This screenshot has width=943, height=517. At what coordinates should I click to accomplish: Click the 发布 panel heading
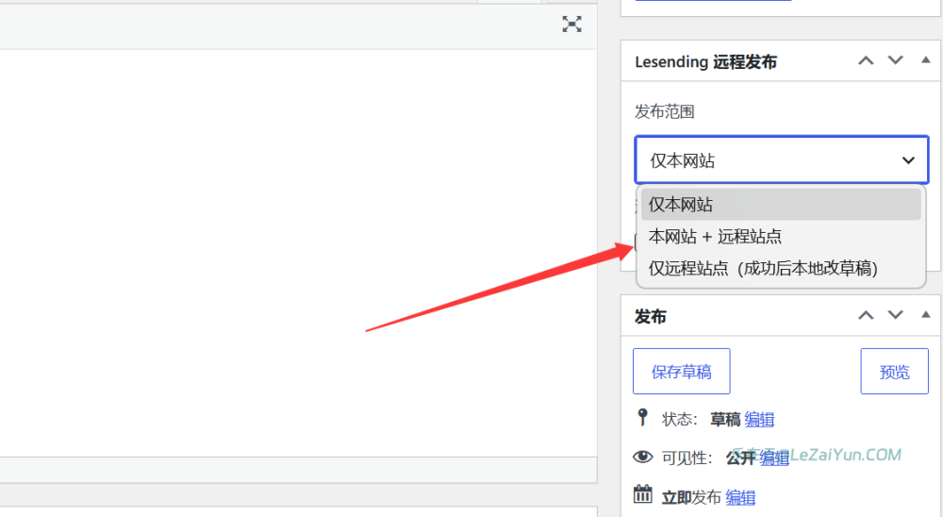[x=650, y=317]
